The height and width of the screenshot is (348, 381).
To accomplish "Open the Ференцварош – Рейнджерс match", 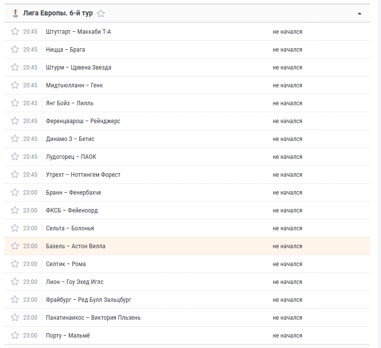I will click(83, 121).
